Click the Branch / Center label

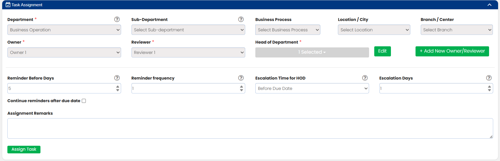coord(437,20)
